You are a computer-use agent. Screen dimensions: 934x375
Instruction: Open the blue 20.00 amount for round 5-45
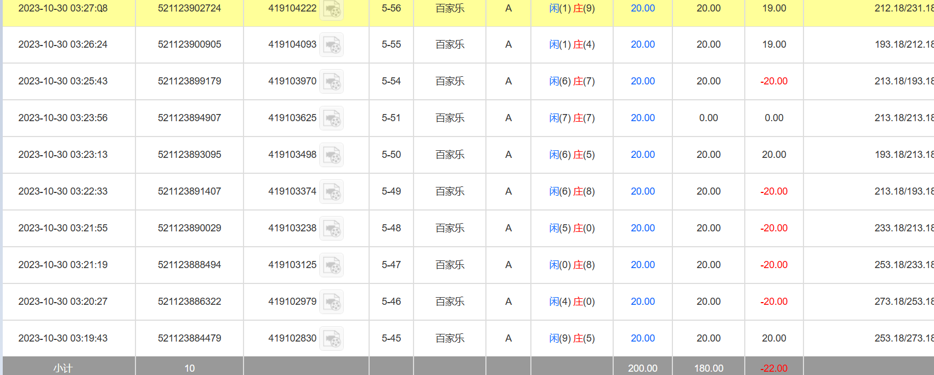pos(642,338)
